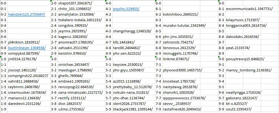Click cell plywood3000.1465735/
This screenshot has width=279, height=113.
click(x=182, y=70)
